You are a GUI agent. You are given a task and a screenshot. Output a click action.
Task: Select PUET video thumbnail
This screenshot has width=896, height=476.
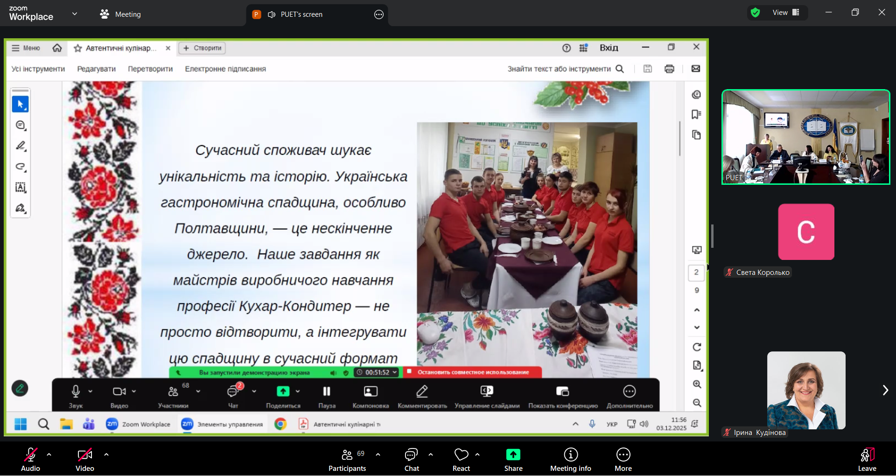tap(805, 137)
